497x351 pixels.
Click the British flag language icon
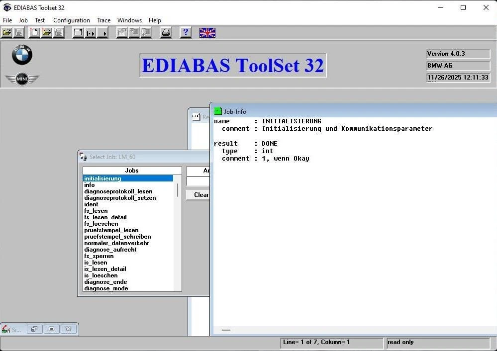pos(207,33)
